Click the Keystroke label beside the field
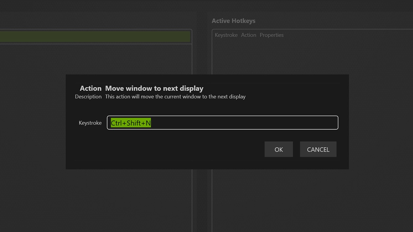Screen dimensions: 413x232 (x=90, y=123)
